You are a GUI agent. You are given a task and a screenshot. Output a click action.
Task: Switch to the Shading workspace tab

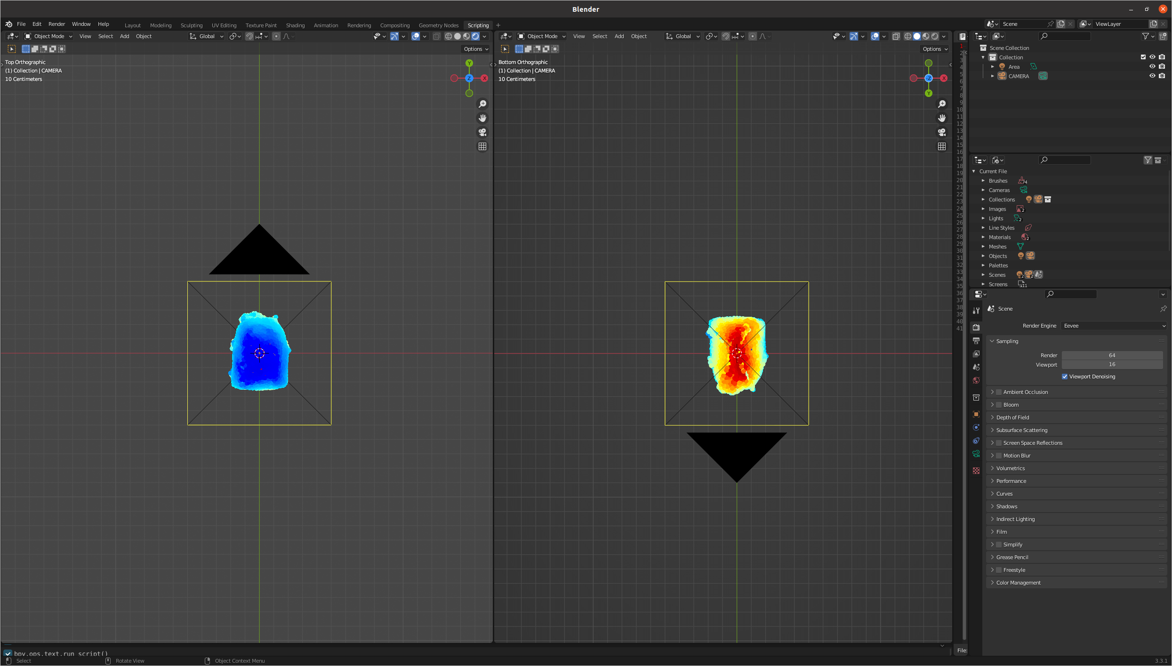(x=295, y=25)
